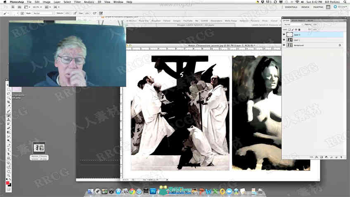Open the Filter menu
Screen dimensions: 350x197
coord(78,2)
